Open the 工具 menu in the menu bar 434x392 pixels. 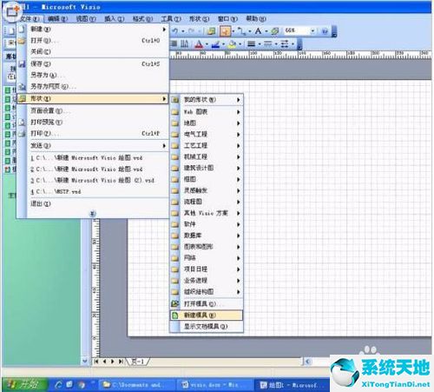[171, 19]
